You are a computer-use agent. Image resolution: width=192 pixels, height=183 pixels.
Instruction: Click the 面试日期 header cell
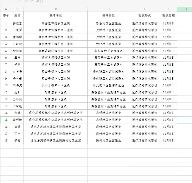[168, 16]
